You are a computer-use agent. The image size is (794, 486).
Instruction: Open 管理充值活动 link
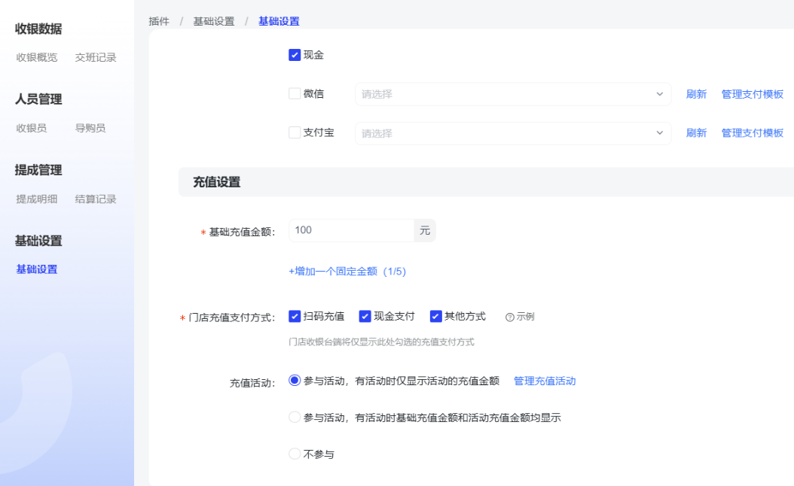tap(545, 381)
